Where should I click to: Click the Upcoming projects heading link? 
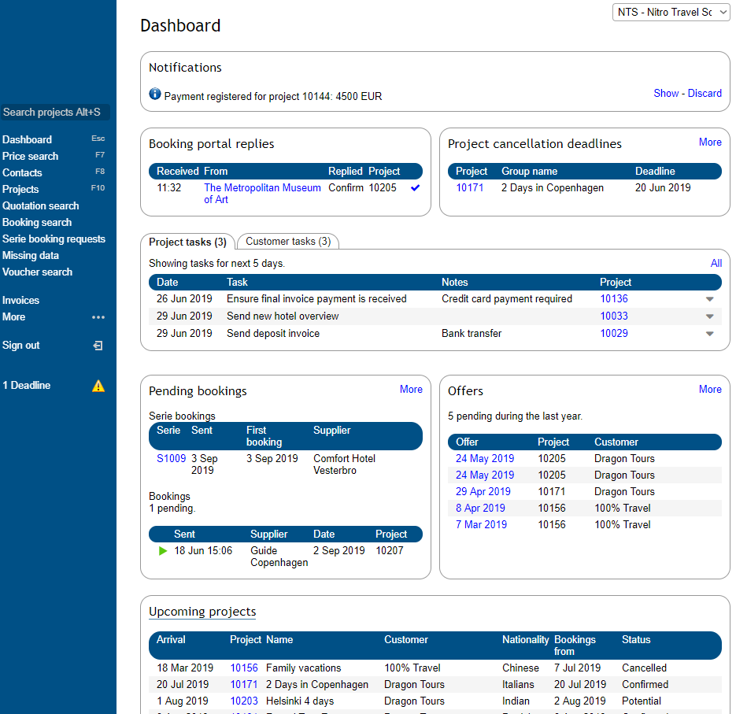(x=202, y=612)
